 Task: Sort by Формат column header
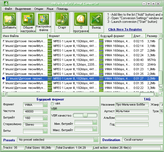(73, 36)
